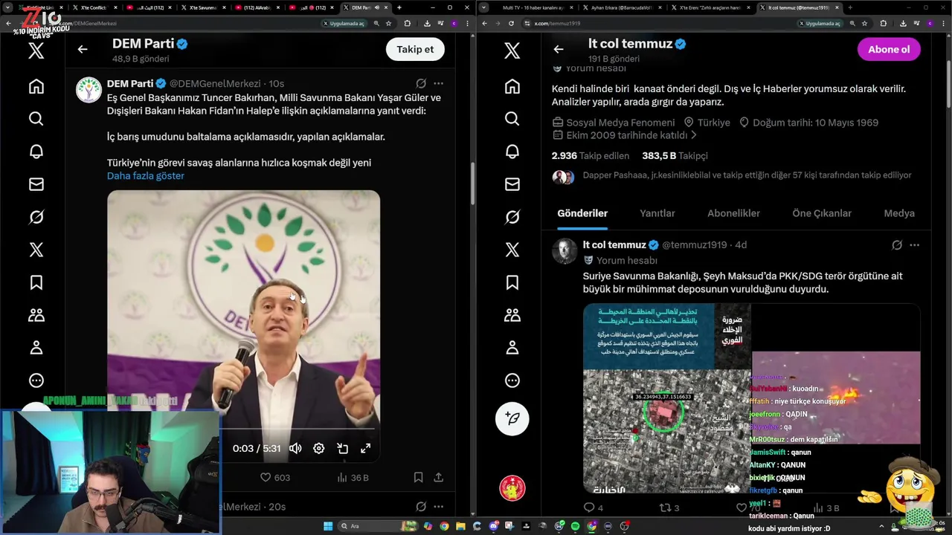This screenshot has height=535, width=952.
Task: Switch to Yanıtlar tab
Action: (x=657, y=213)
